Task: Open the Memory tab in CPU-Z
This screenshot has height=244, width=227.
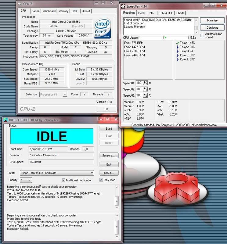Action: tap(63, 11)
